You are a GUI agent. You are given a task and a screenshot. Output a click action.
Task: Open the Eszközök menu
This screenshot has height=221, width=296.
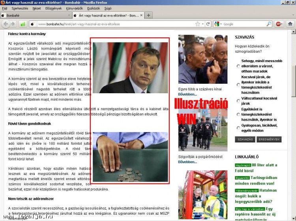point(93,8)
